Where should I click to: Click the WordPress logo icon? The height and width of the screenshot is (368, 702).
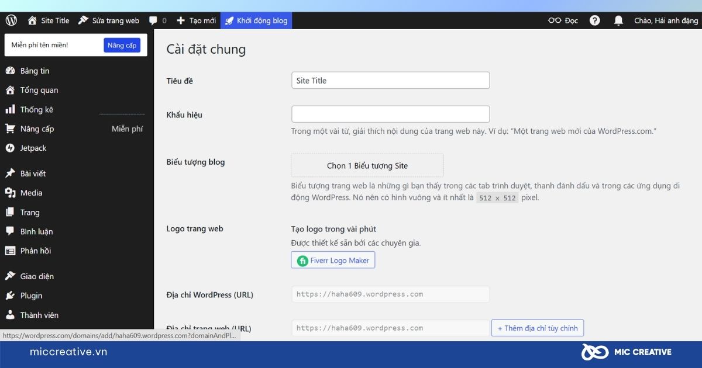coord(12,20)
